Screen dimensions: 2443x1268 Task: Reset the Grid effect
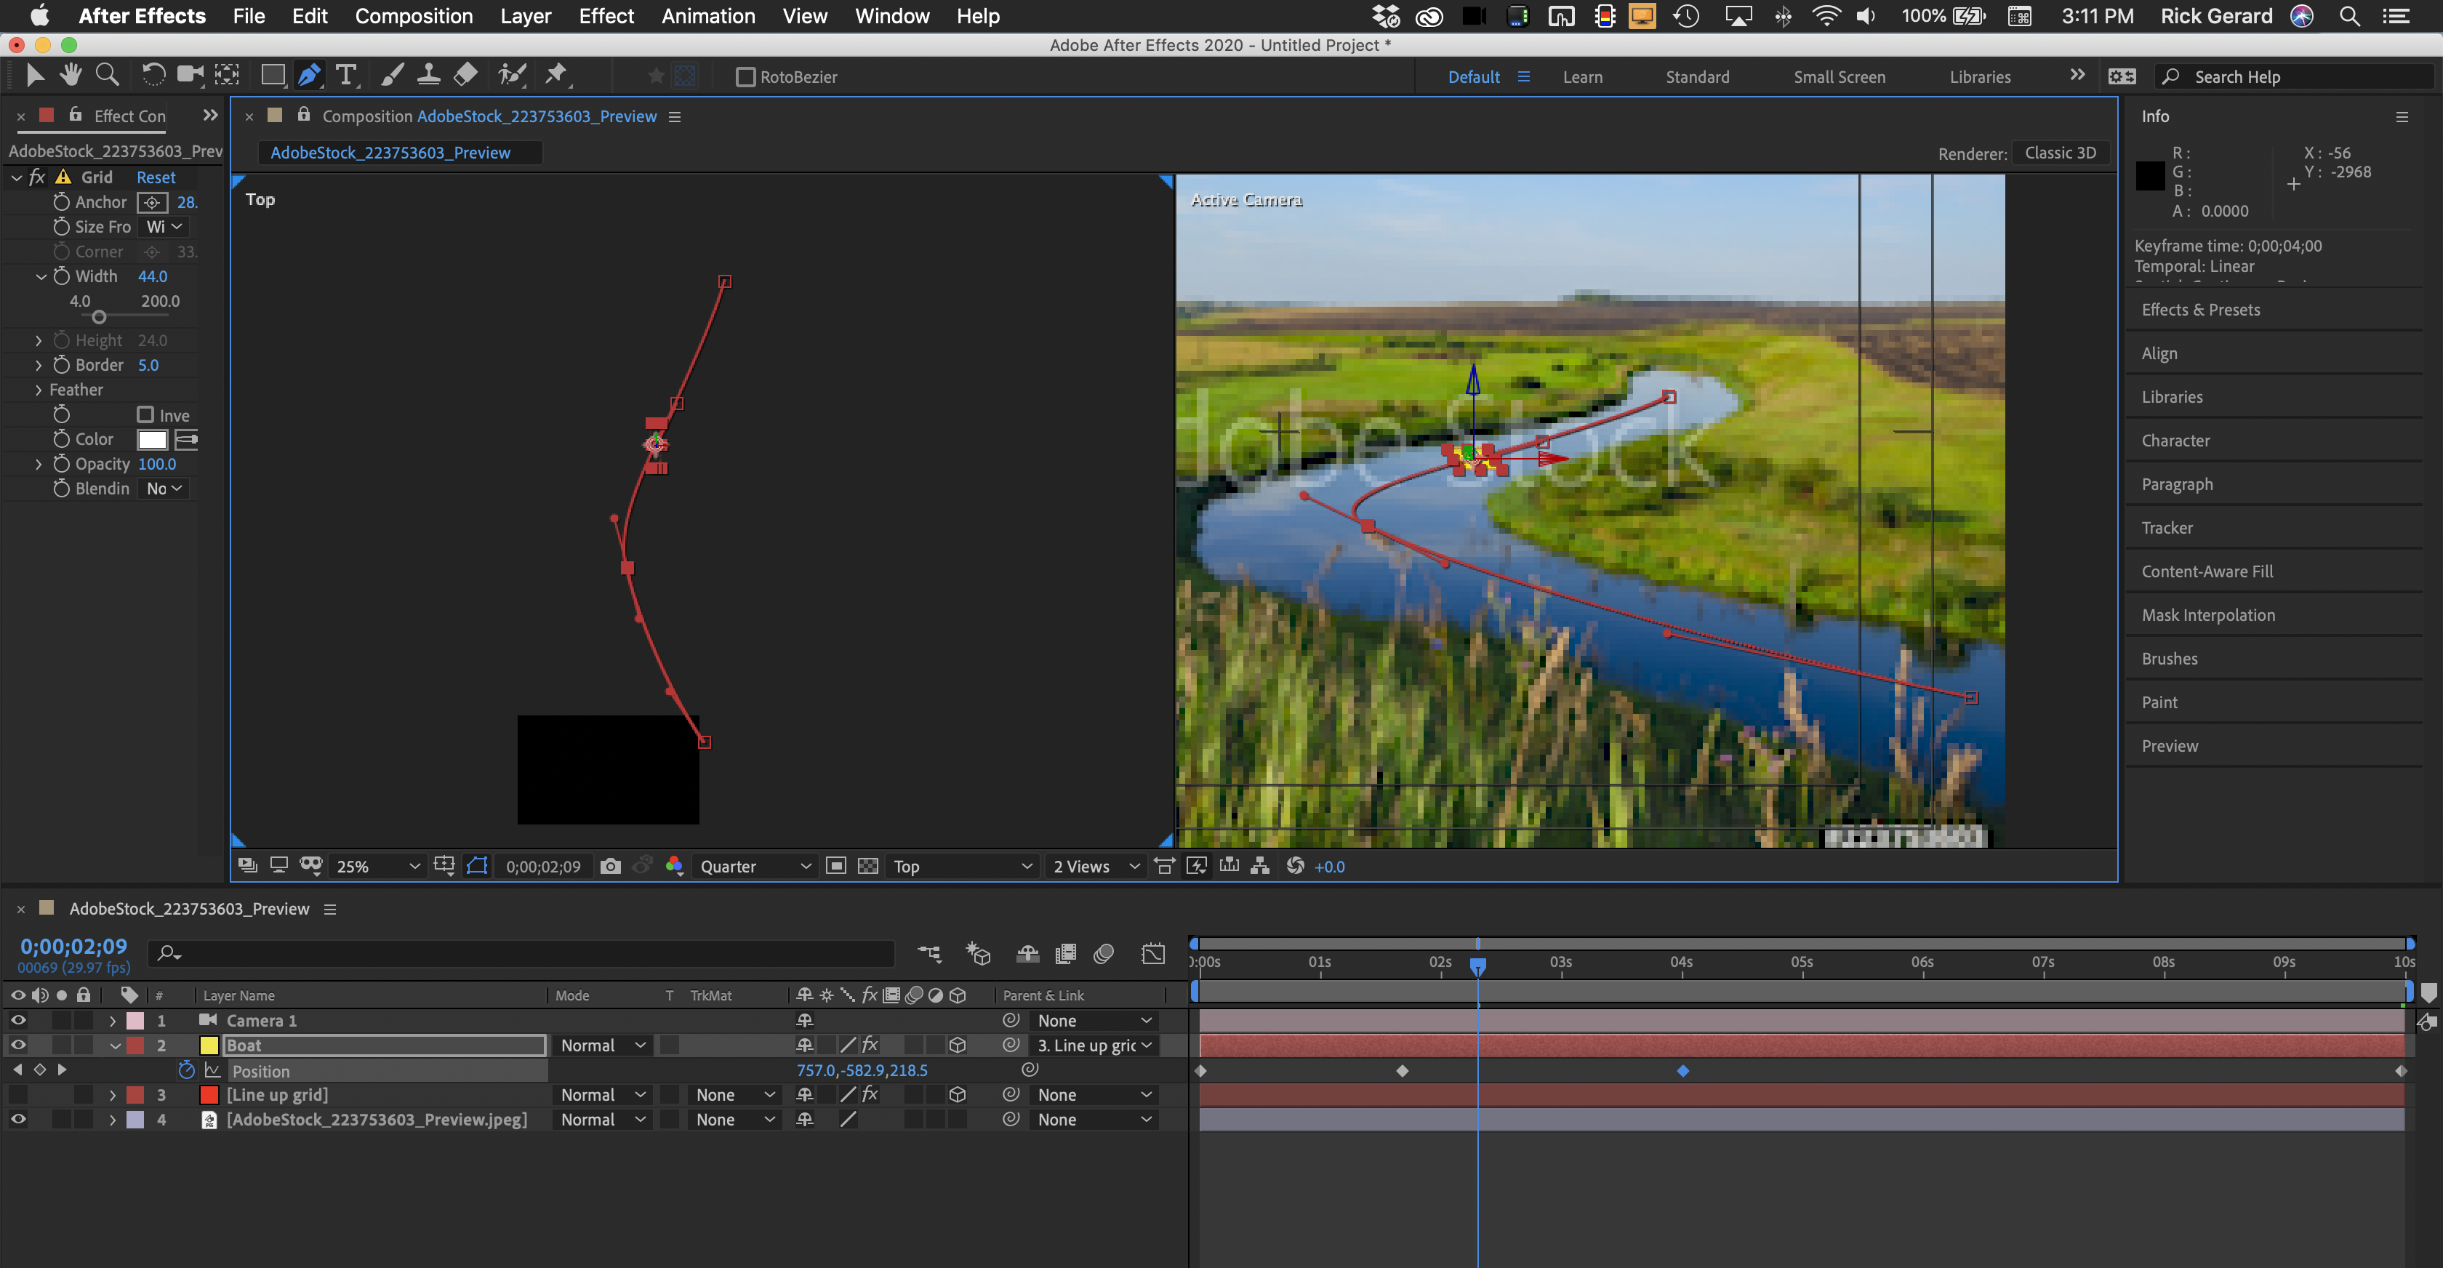tap(156, 177)
